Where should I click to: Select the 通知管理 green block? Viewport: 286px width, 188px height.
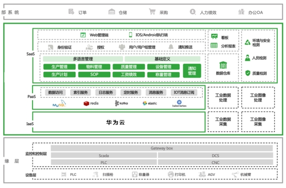click(x=192, y=71)
